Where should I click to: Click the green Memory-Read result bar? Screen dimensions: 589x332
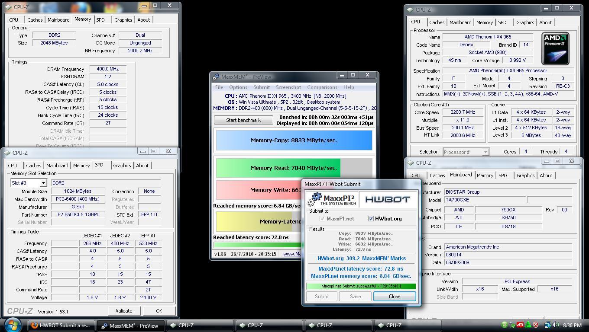click(278, 168)
